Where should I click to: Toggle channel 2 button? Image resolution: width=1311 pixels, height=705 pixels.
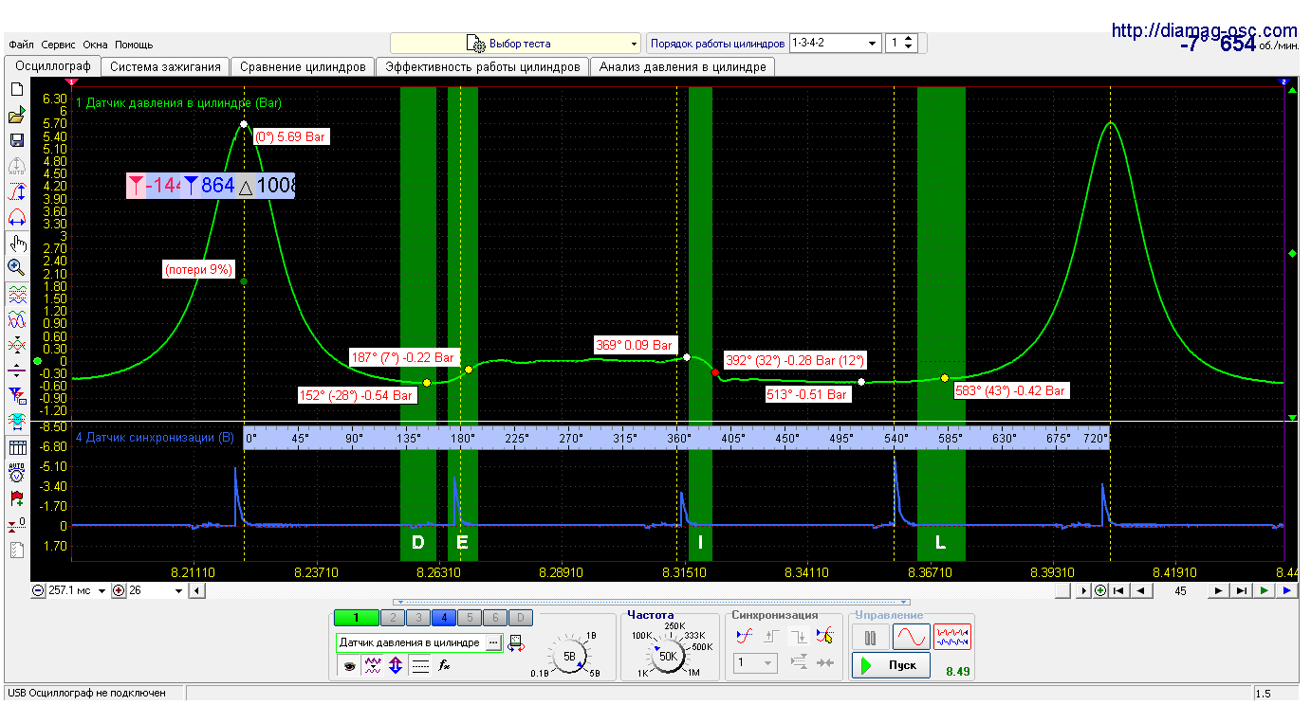(391, 618)
